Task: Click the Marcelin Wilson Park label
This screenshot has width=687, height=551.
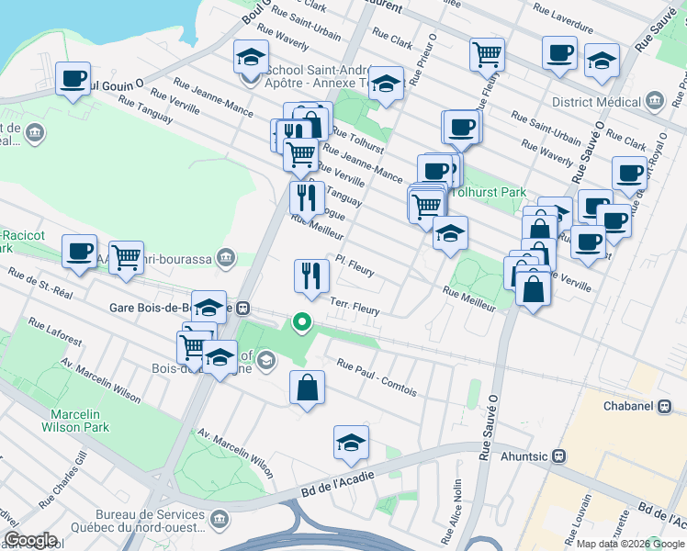Action: 75,421
